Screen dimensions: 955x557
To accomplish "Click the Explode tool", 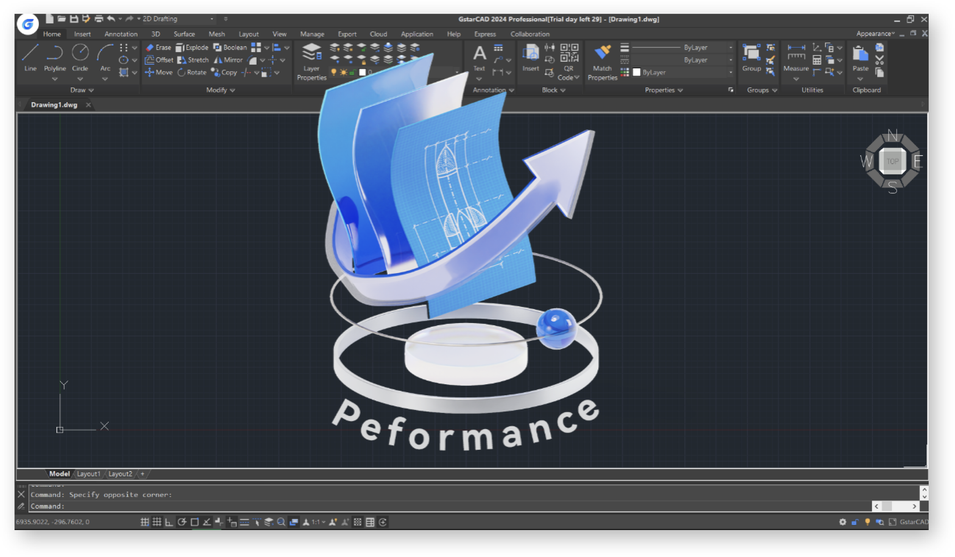I will pos(192,47).
